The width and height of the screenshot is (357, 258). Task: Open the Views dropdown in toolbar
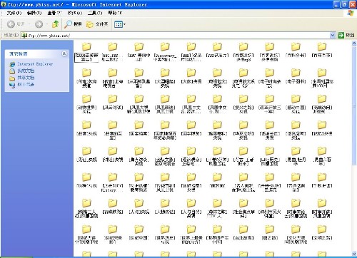point(120,24)
